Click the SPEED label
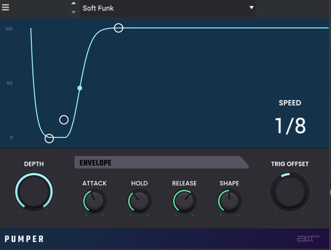Image resolution: width=331 pixels, height=250 pixels. pos(290,103)
